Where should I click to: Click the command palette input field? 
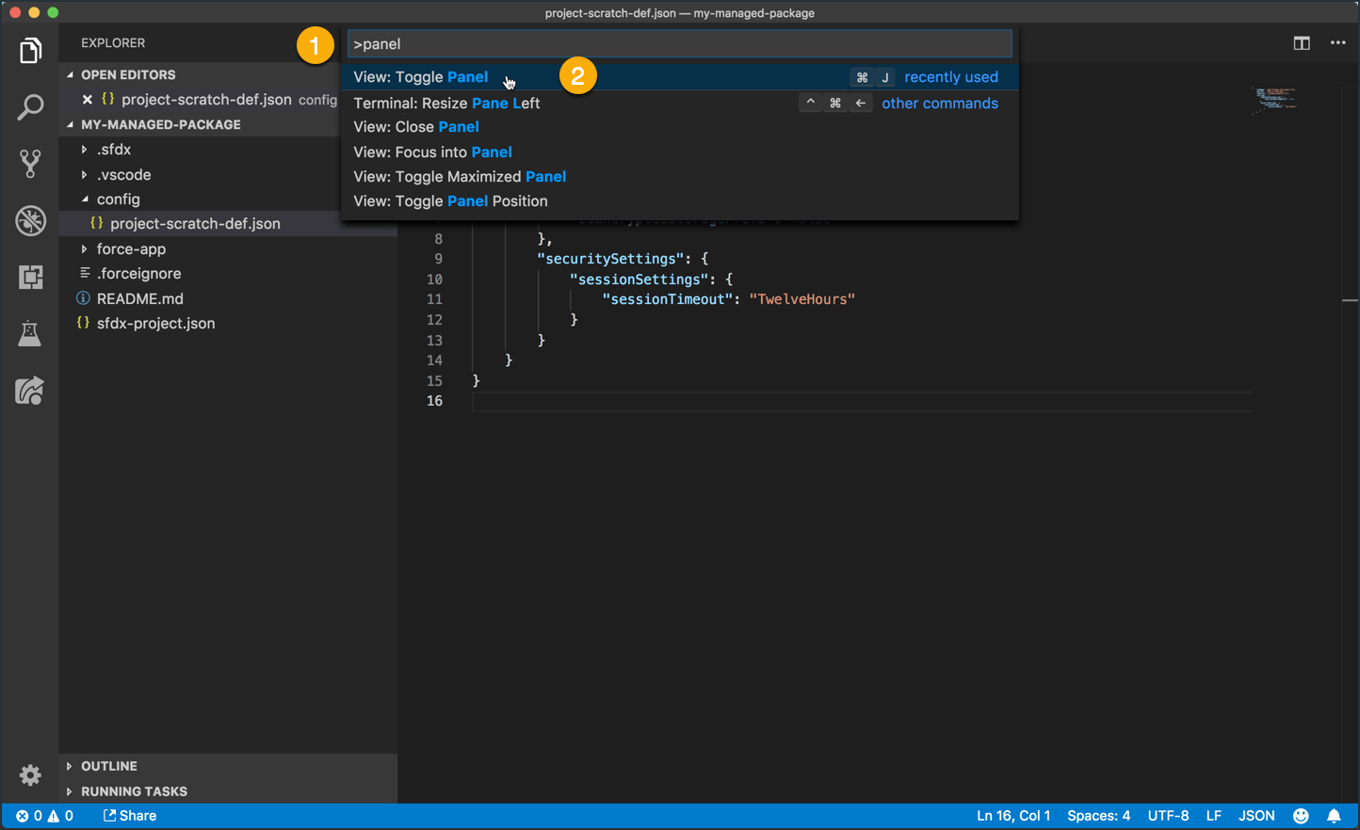[679, 44]
